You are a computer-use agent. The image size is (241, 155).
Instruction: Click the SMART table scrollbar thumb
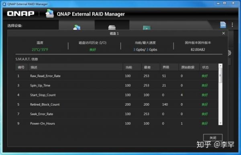[221, 75]
